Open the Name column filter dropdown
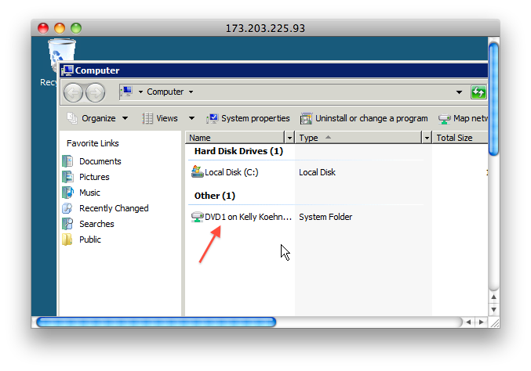 (289, 138)
